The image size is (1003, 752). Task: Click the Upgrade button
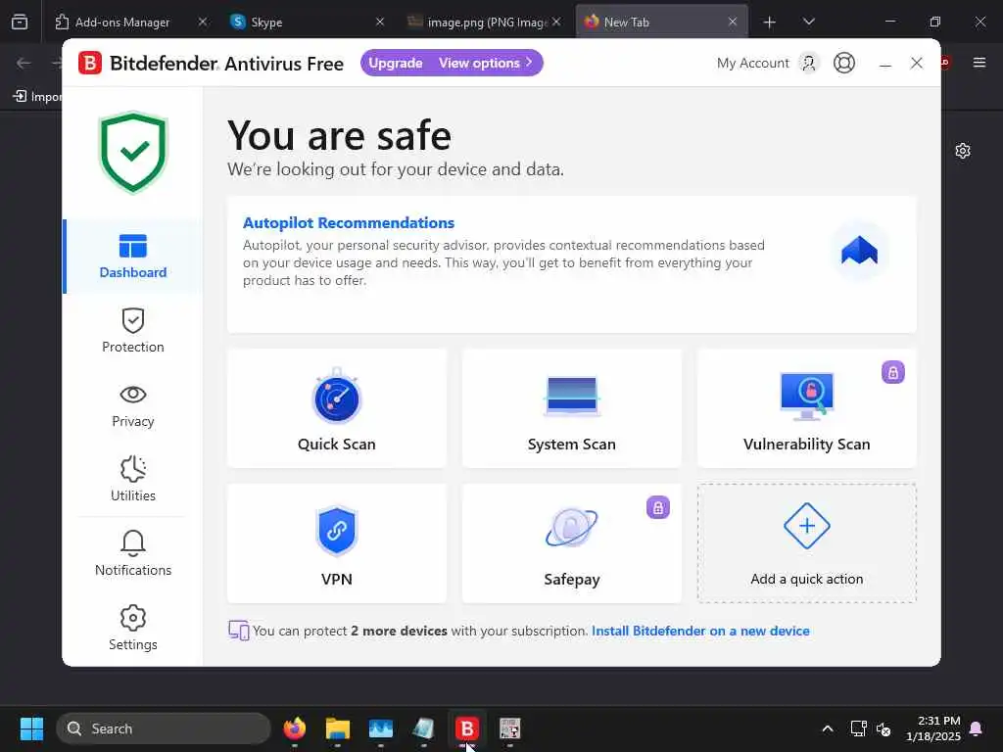click(396, 64)
